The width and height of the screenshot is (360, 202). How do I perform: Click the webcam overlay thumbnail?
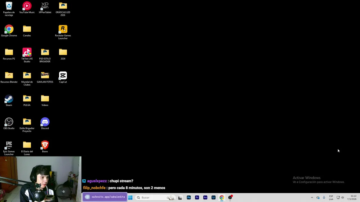(x=40, y=179)
